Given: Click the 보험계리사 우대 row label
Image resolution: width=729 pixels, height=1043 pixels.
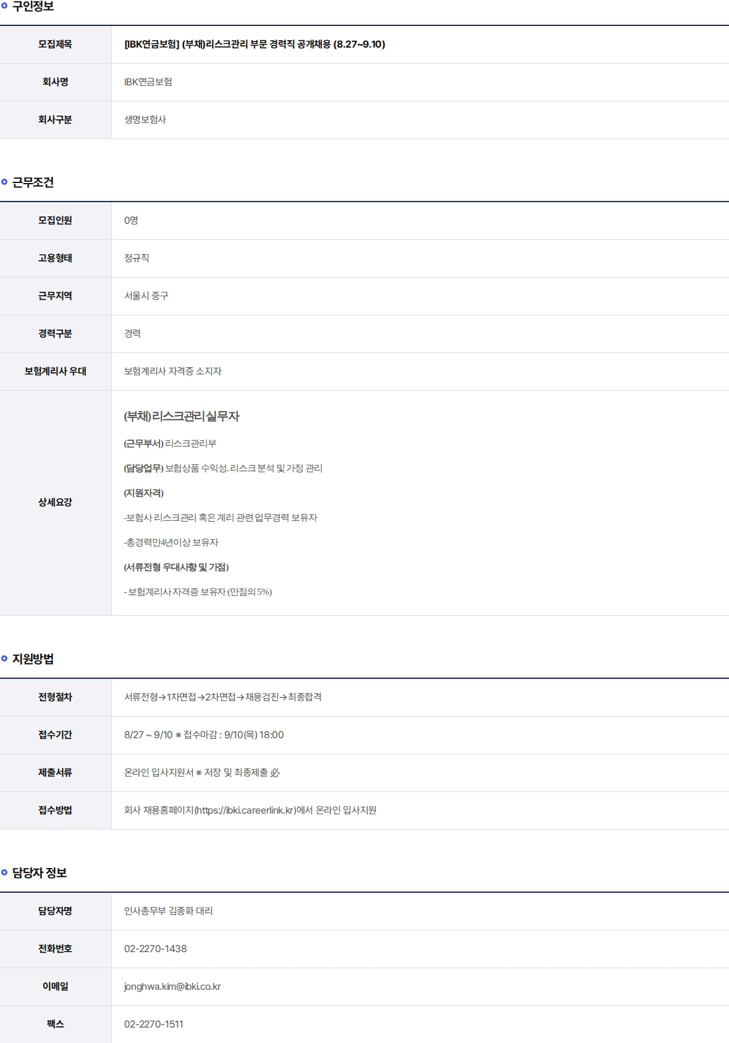Looking at the screenshot, I should [56, 372].
